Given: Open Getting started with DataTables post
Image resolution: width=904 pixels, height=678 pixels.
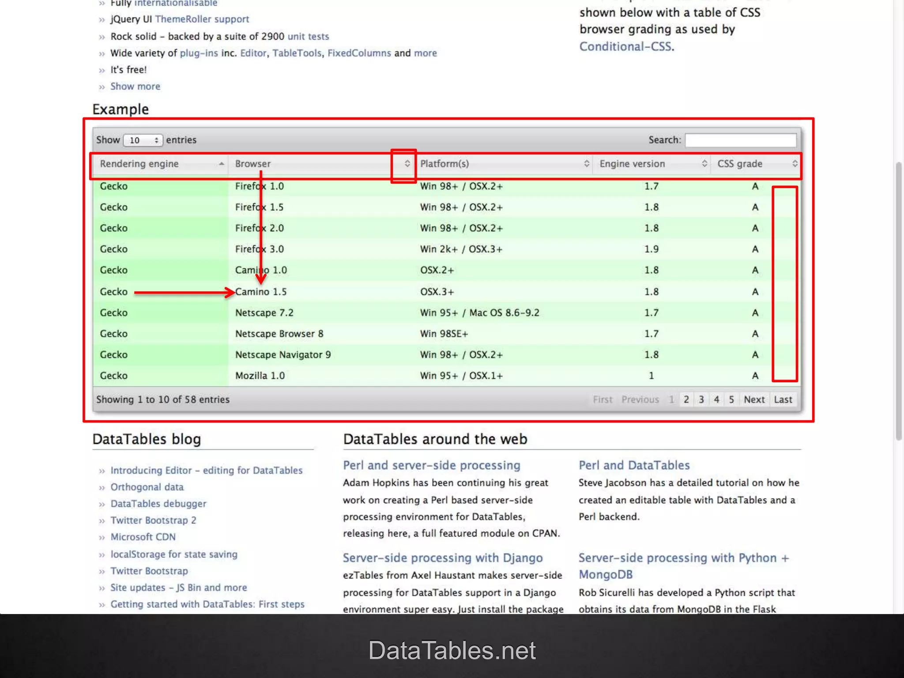Looking at the screenshot, I should pyautogui.click(x=207, y=604).
